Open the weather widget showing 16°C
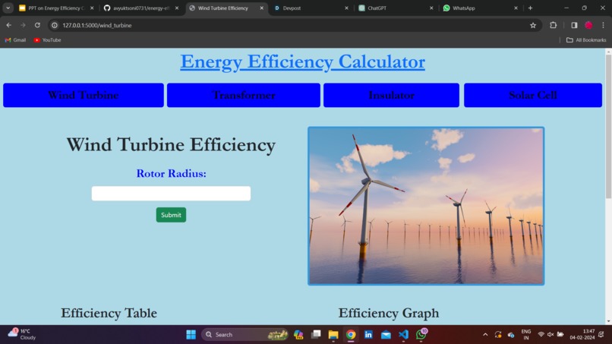Screen dimensions: 612x344 point(22,334)
